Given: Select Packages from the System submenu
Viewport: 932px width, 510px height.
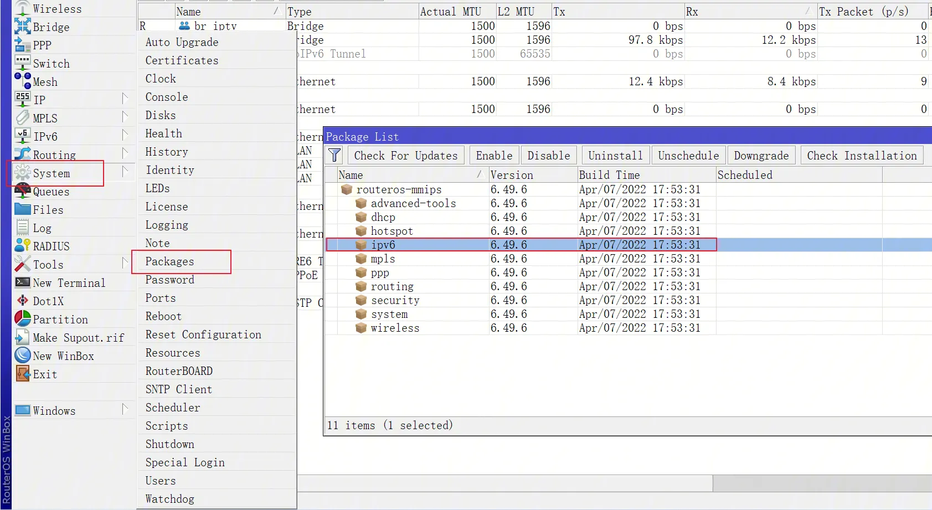Looking at the screenshot, I should pyautogui.click(x=170, y=261).
